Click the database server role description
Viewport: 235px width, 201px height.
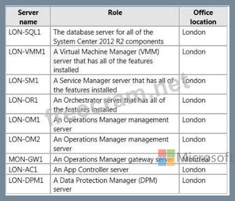coord(108,37)
